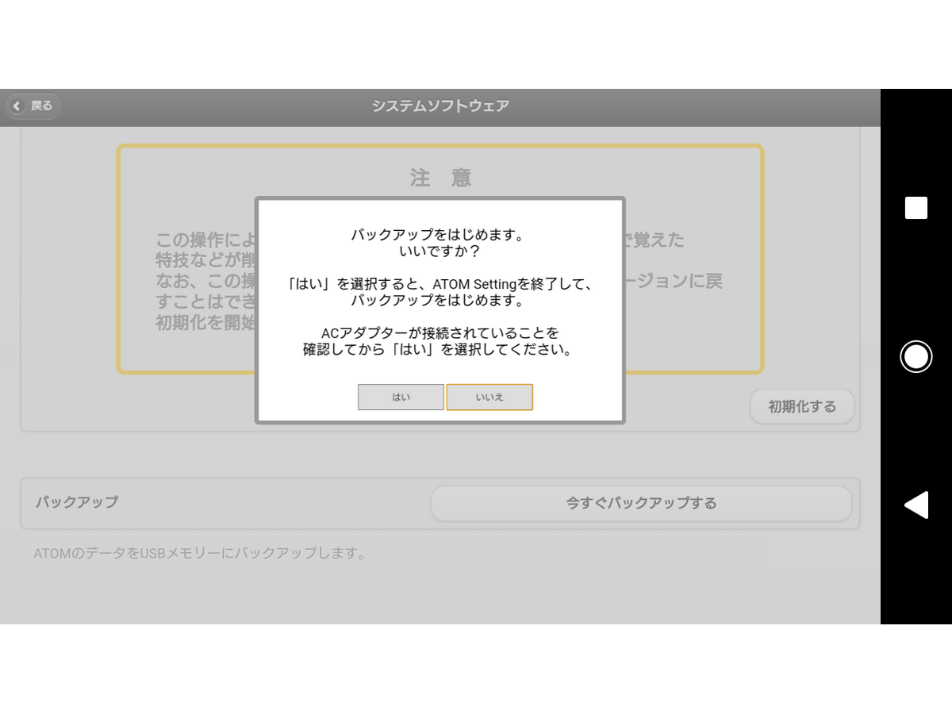The image size is (952, 714).
Task: Select いいえ to cancel the backup
Action: tap(489, 397)
